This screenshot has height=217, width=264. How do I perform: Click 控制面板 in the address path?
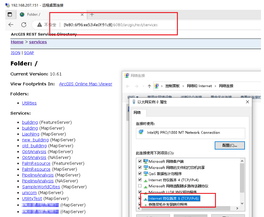coord(173,86)
